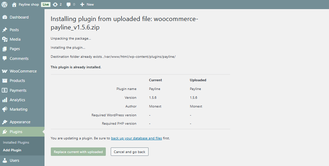Image resolution: width=329 pixels, height=166 pixels.
Task: Click the WooCommerce Woo icon
Action: click(5, 71)
